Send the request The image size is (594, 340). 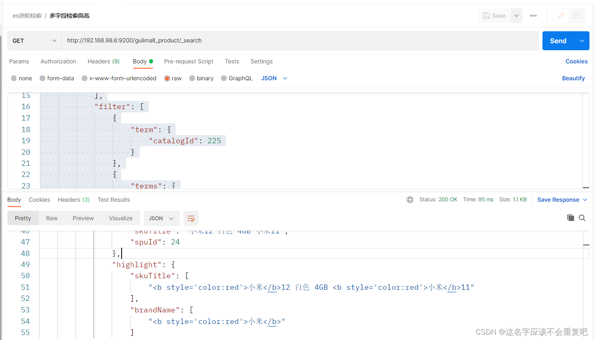559,41
